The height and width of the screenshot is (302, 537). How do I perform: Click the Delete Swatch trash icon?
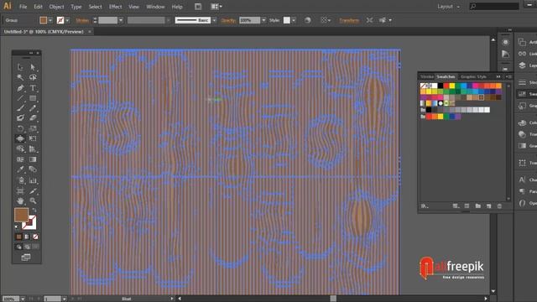[x=499, y=206]
